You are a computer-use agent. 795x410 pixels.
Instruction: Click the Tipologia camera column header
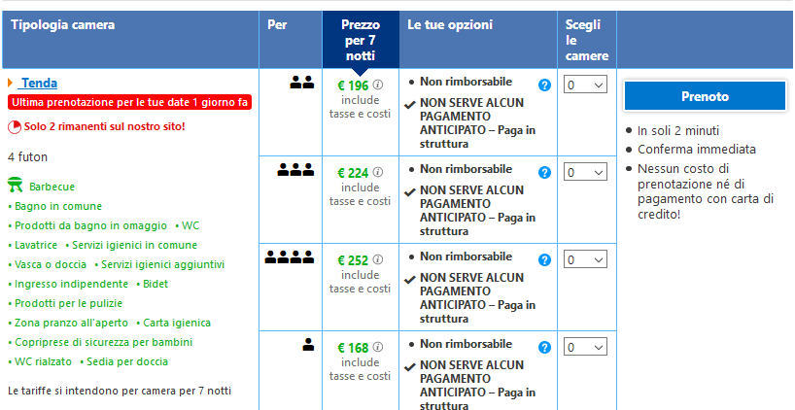pyautogui.click(x=62, y=24)
